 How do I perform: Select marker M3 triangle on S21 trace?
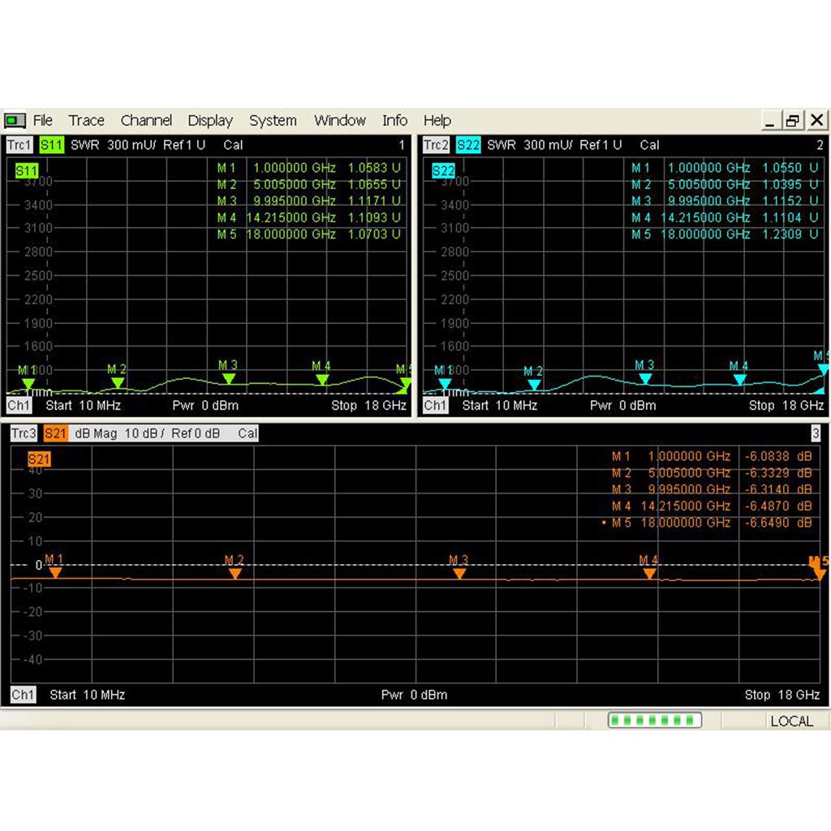coord(459,574)
